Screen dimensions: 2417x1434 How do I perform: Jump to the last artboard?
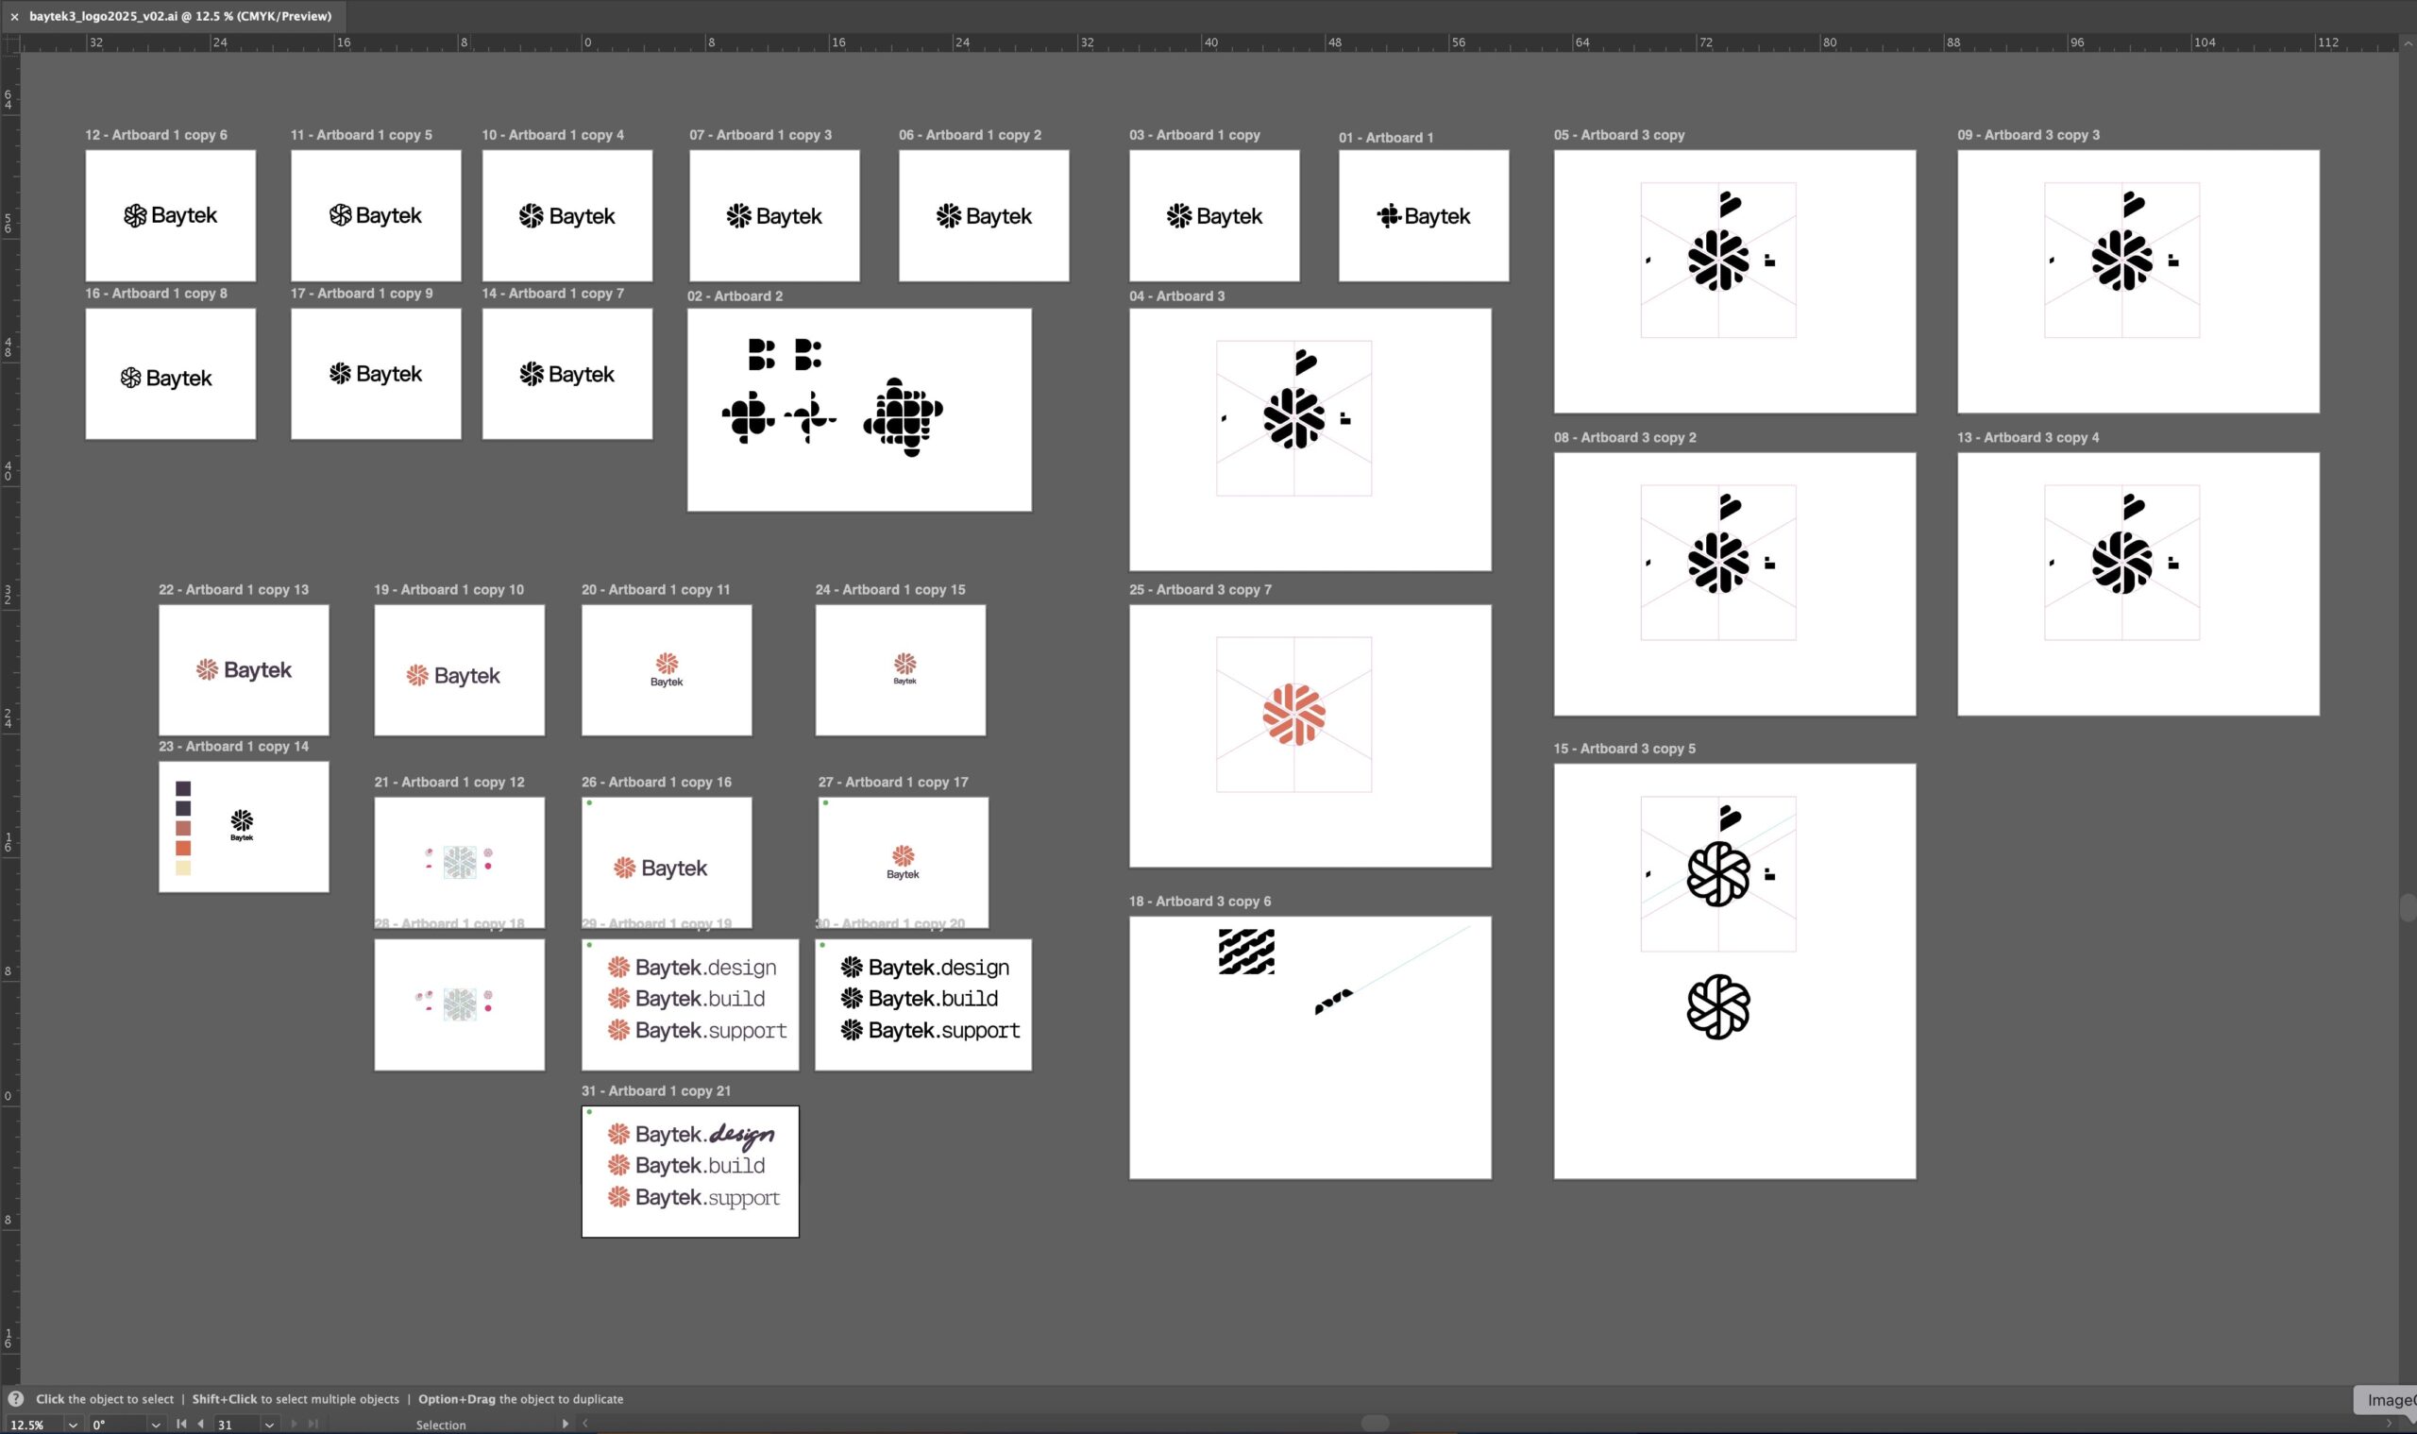point(313,1424)
